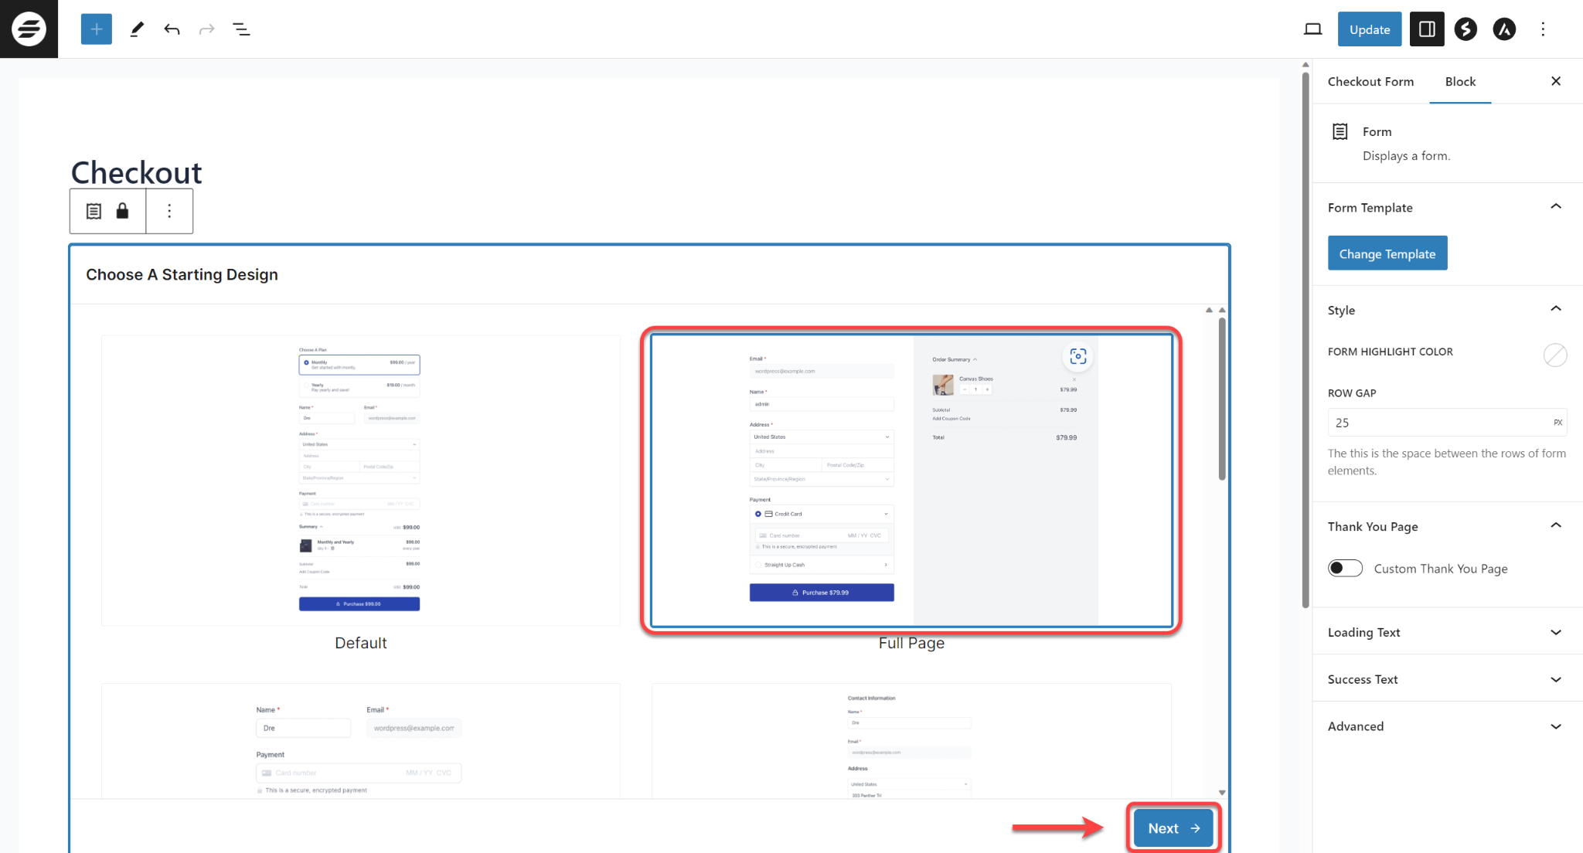1583x853 pixels.
Task: Open the Checkout block options menu
Action: [x=169, y=211]
